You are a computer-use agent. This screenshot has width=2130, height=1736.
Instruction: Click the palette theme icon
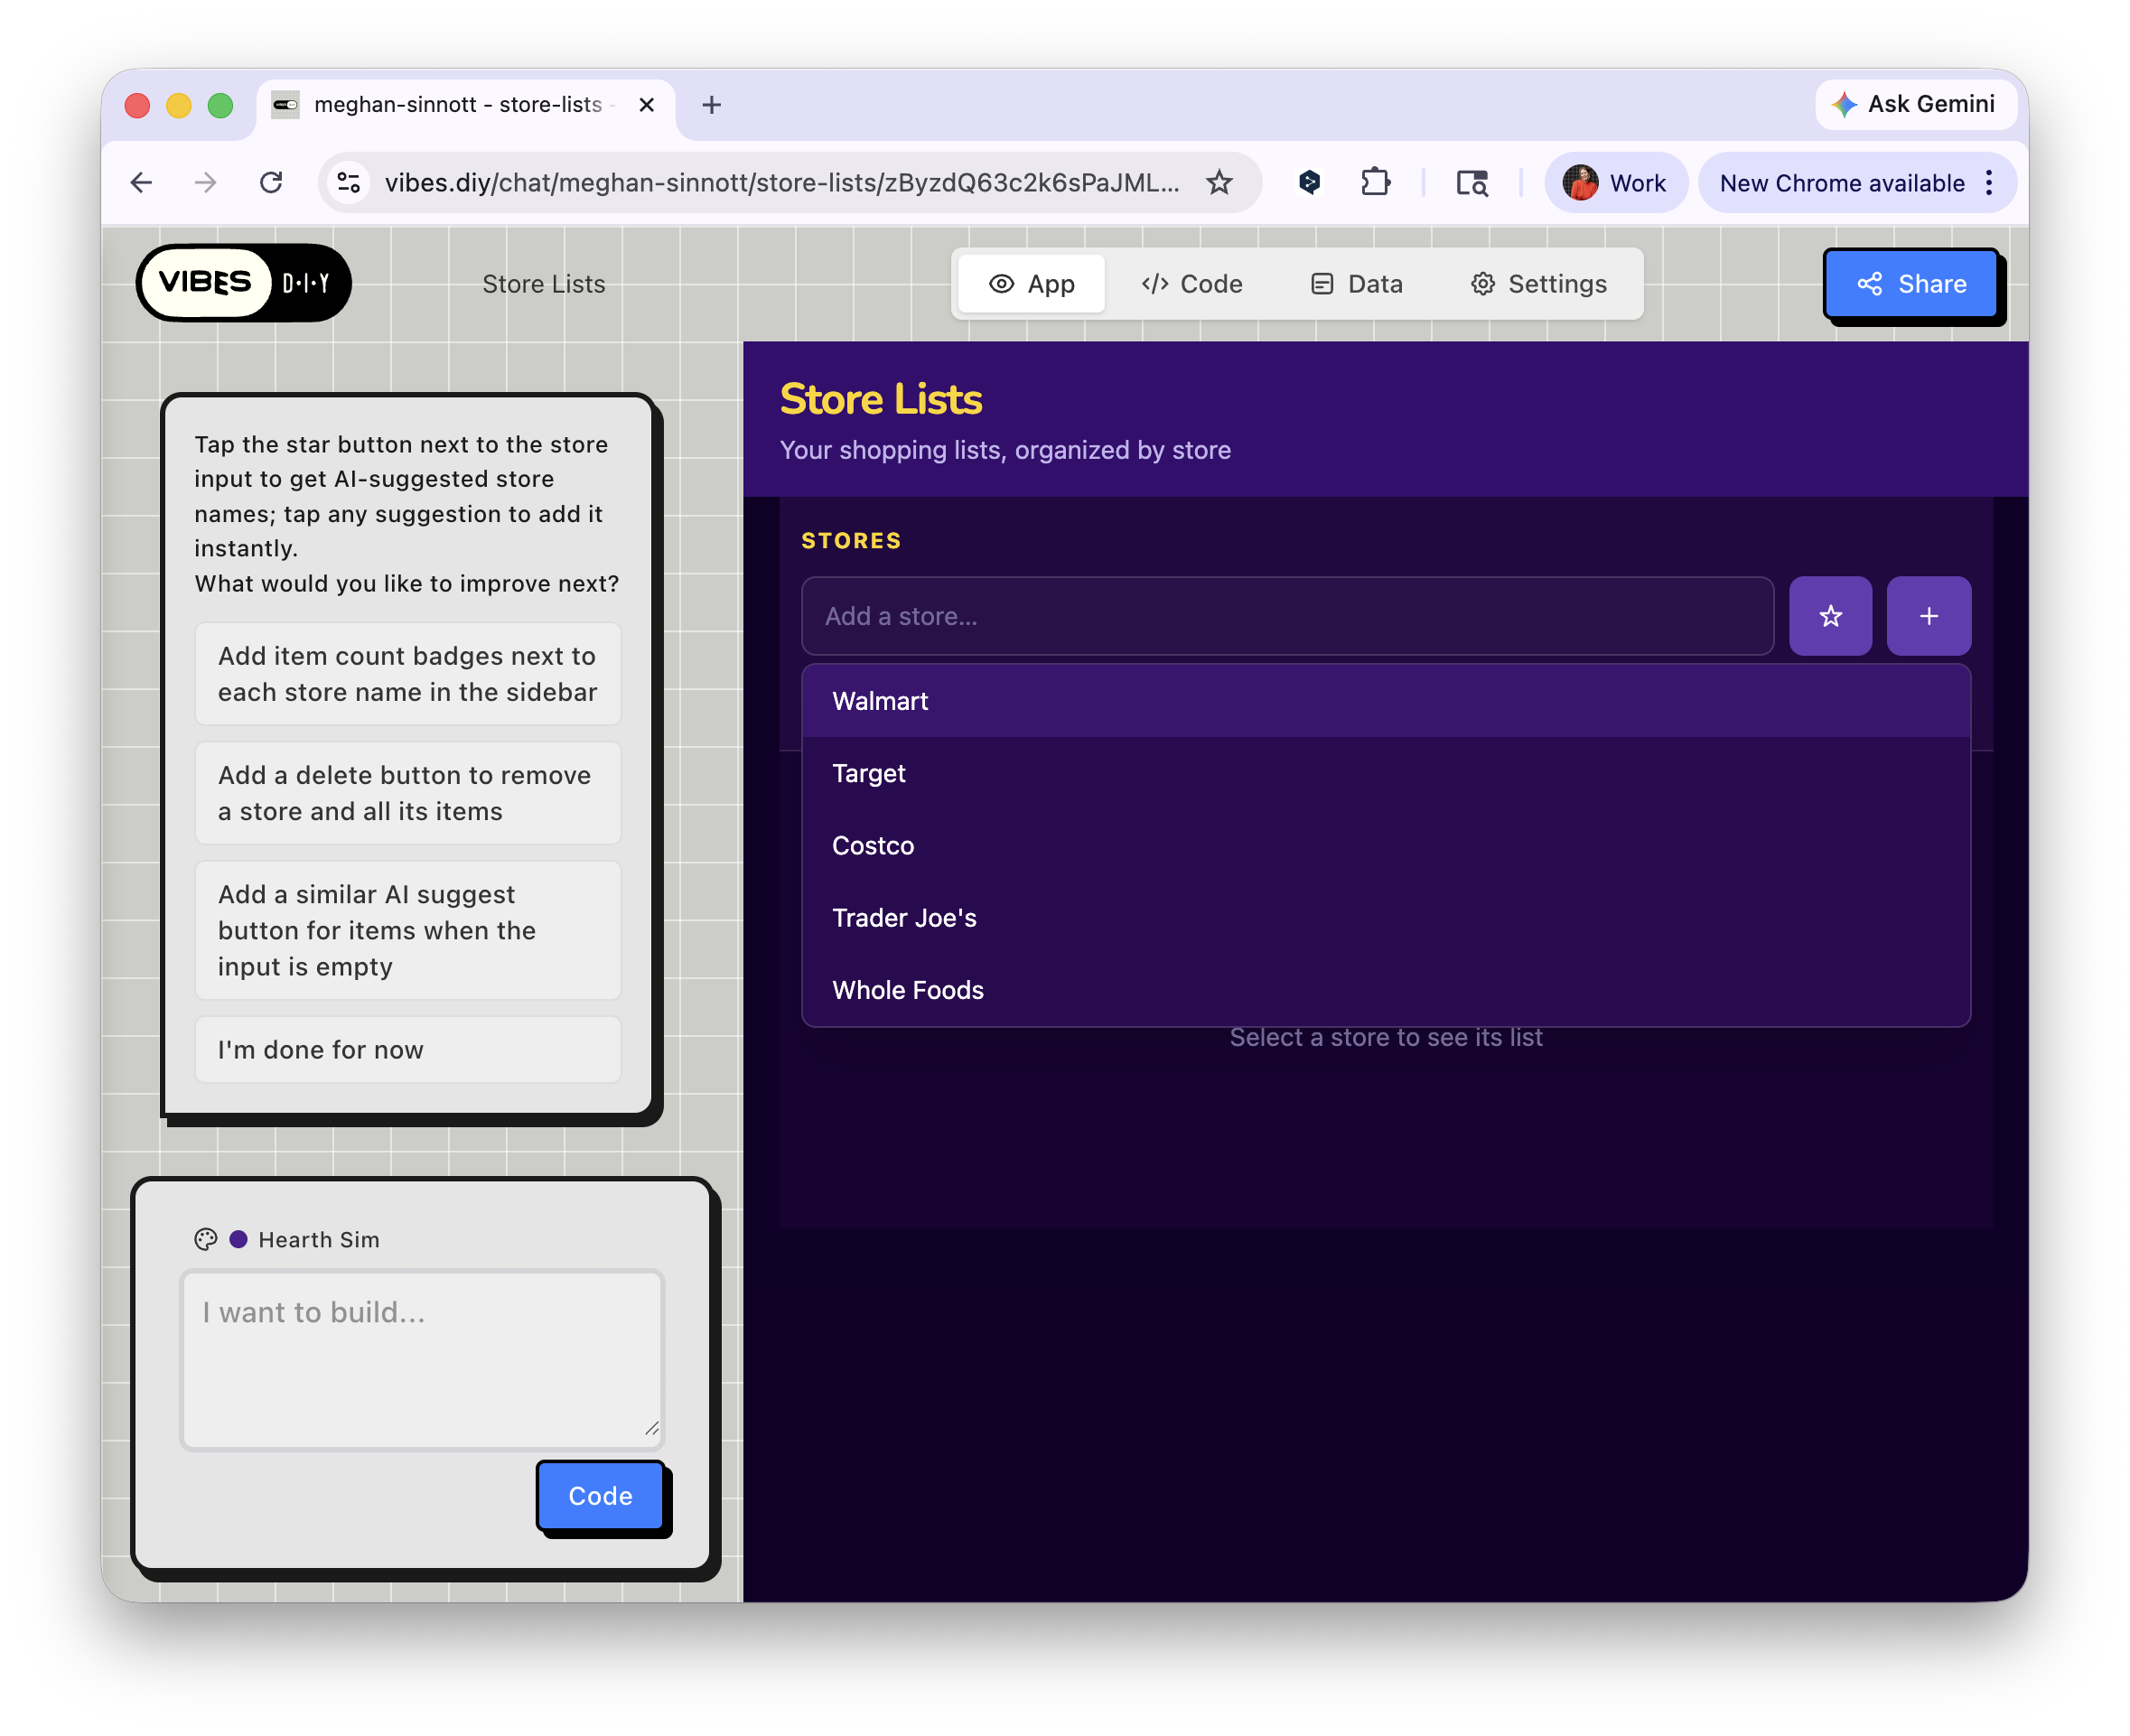(205, 1239)
